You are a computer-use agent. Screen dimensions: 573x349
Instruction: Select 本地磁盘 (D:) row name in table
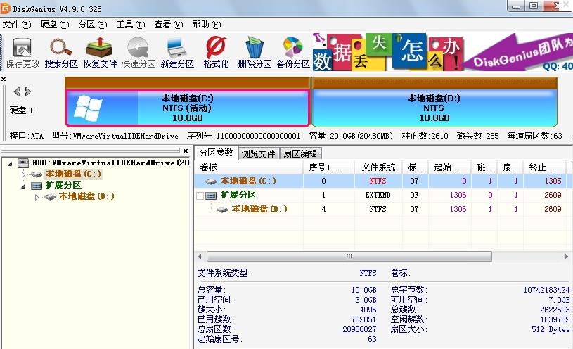pyautogui.click(x=259, y=209)
